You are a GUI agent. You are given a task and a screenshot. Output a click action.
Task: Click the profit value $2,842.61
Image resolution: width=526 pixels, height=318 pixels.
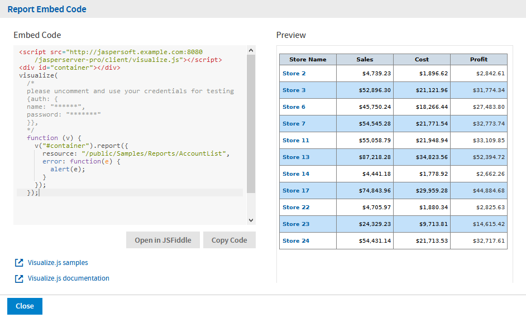click(x=490, y=74)
